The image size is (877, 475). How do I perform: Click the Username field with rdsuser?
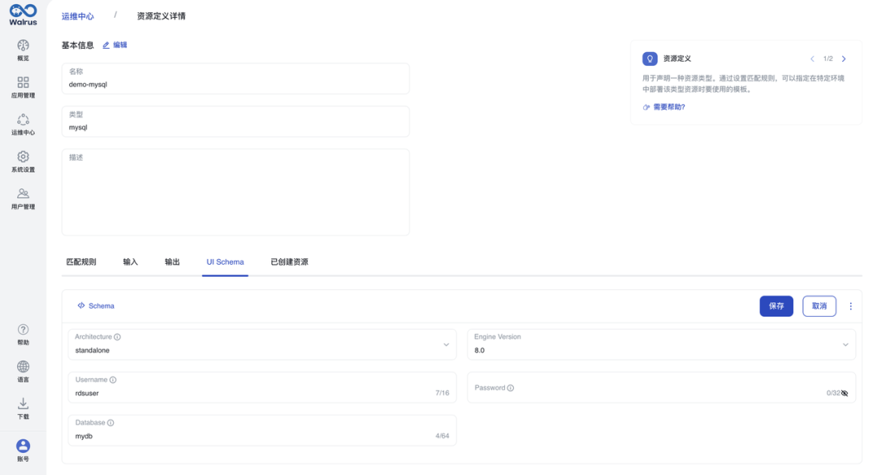tap(262, 388)
